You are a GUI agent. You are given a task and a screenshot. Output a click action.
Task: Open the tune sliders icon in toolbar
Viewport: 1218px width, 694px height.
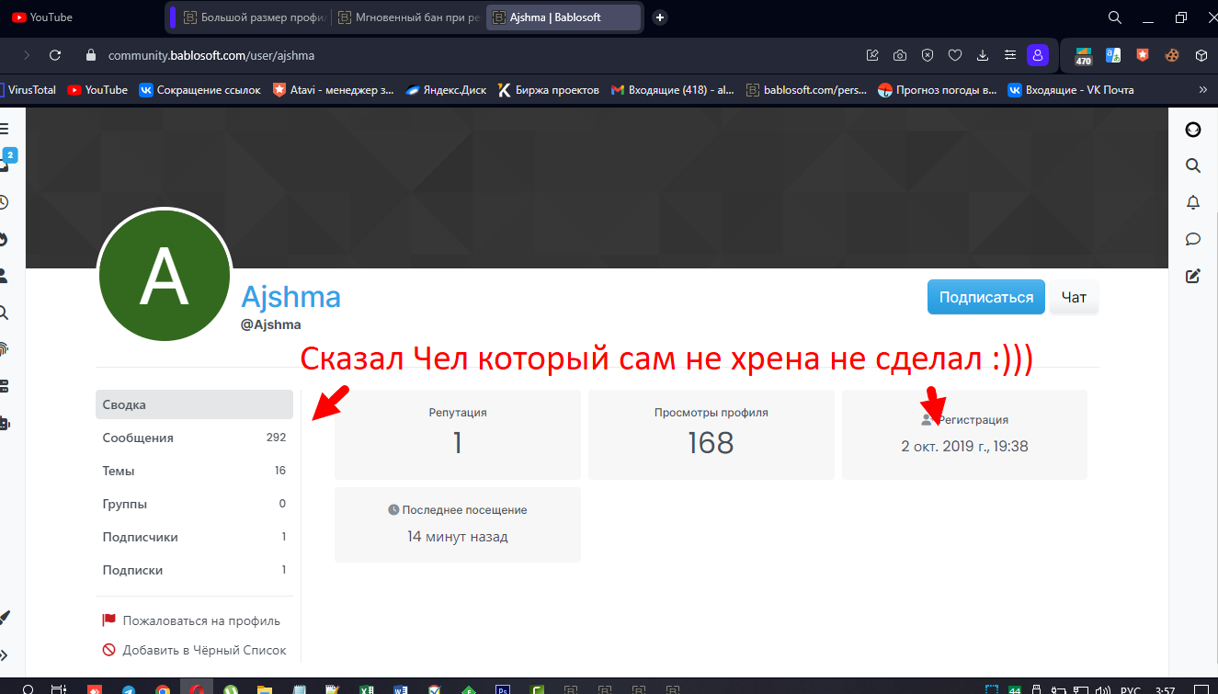point(1009,55)
